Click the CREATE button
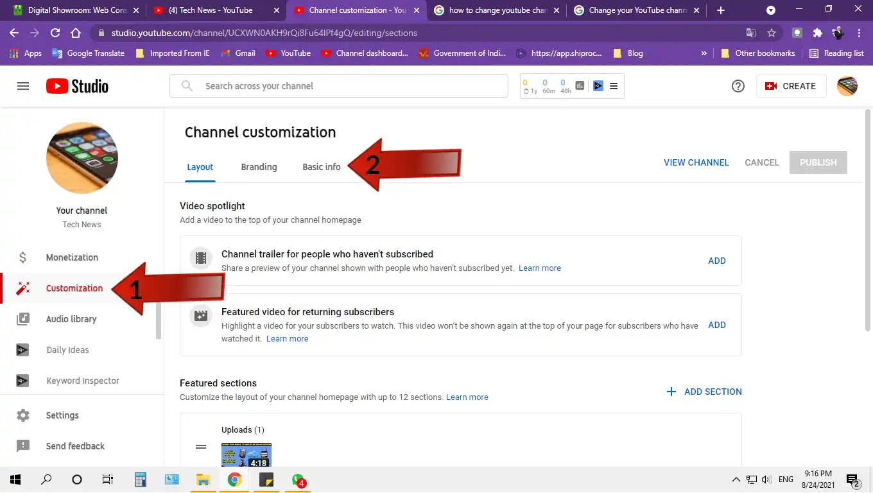Screen dimensions: 873x493 tap(790, 86)
